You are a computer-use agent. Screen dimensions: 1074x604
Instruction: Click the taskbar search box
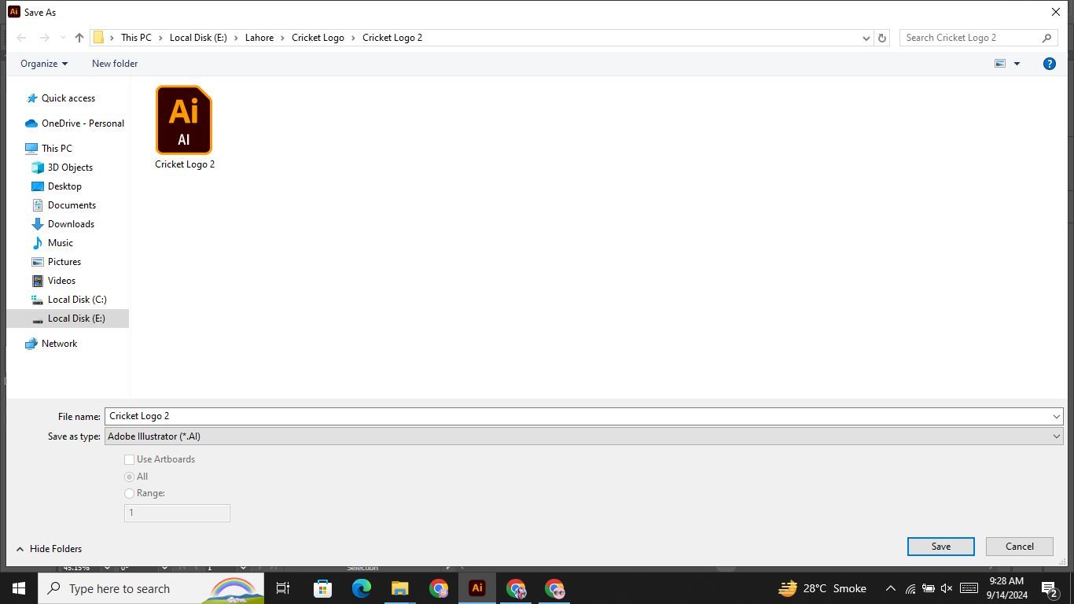point(151,588)
